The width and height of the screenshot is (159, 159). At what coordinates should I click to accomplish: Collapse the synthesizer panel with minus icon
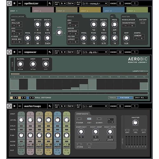(20, 3)
